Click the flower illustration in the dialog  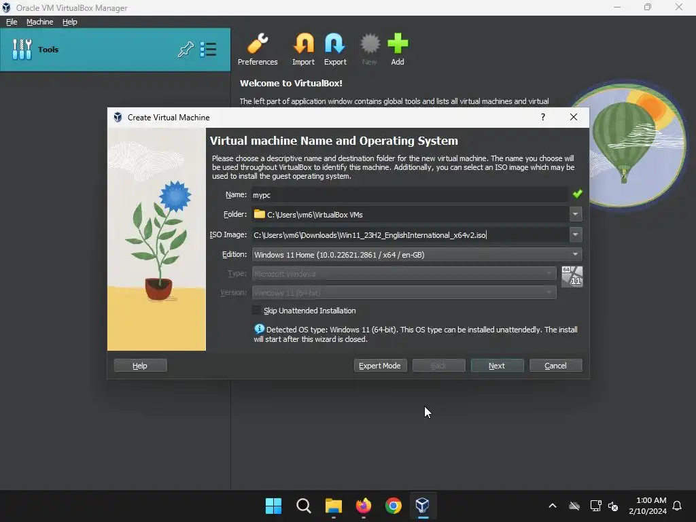pyautogui.click(x=157, y=239)
